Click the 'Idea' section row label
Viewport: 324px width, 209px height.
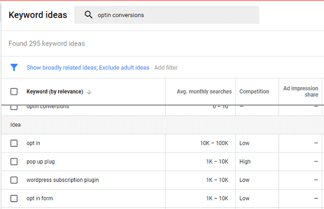click(x=16, y=125)
